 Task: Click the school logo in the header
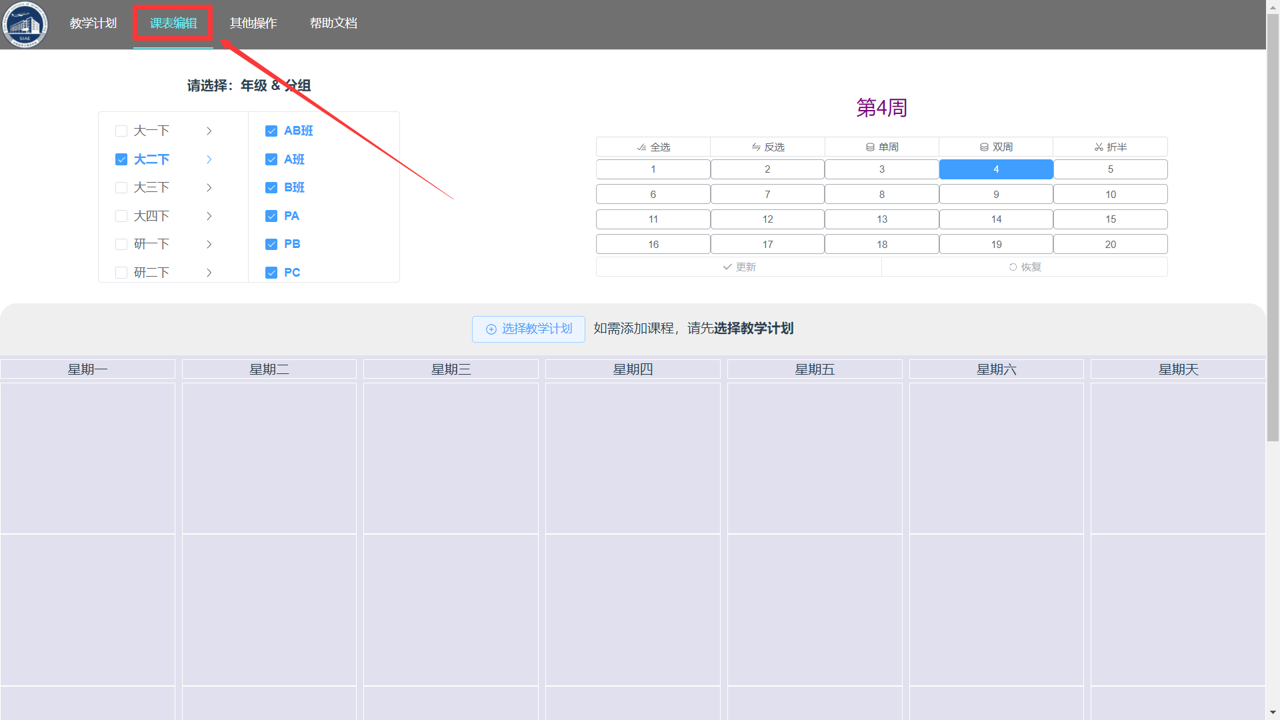(x=25, y=25)
